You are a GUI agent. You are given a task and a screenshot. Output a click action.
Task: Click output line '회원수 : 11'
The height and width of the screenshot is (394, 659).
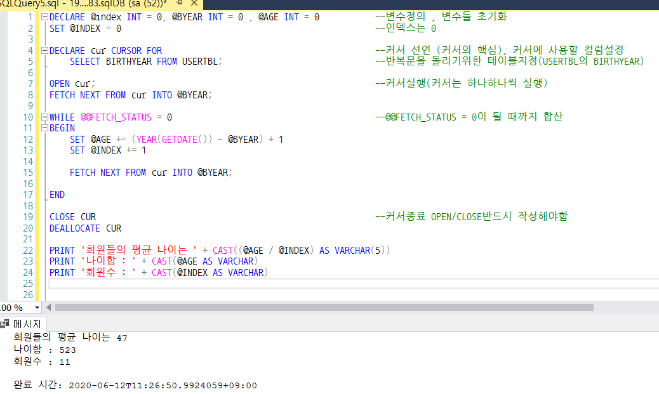(42, 362)
